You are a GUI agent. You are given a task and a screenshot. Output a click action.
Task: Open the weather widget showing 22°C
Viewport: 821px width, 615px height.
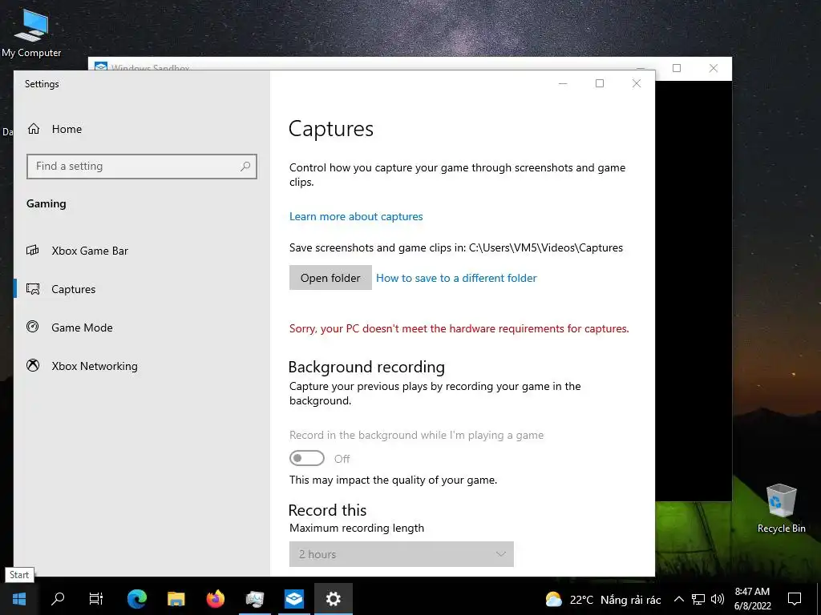[603, 600]
